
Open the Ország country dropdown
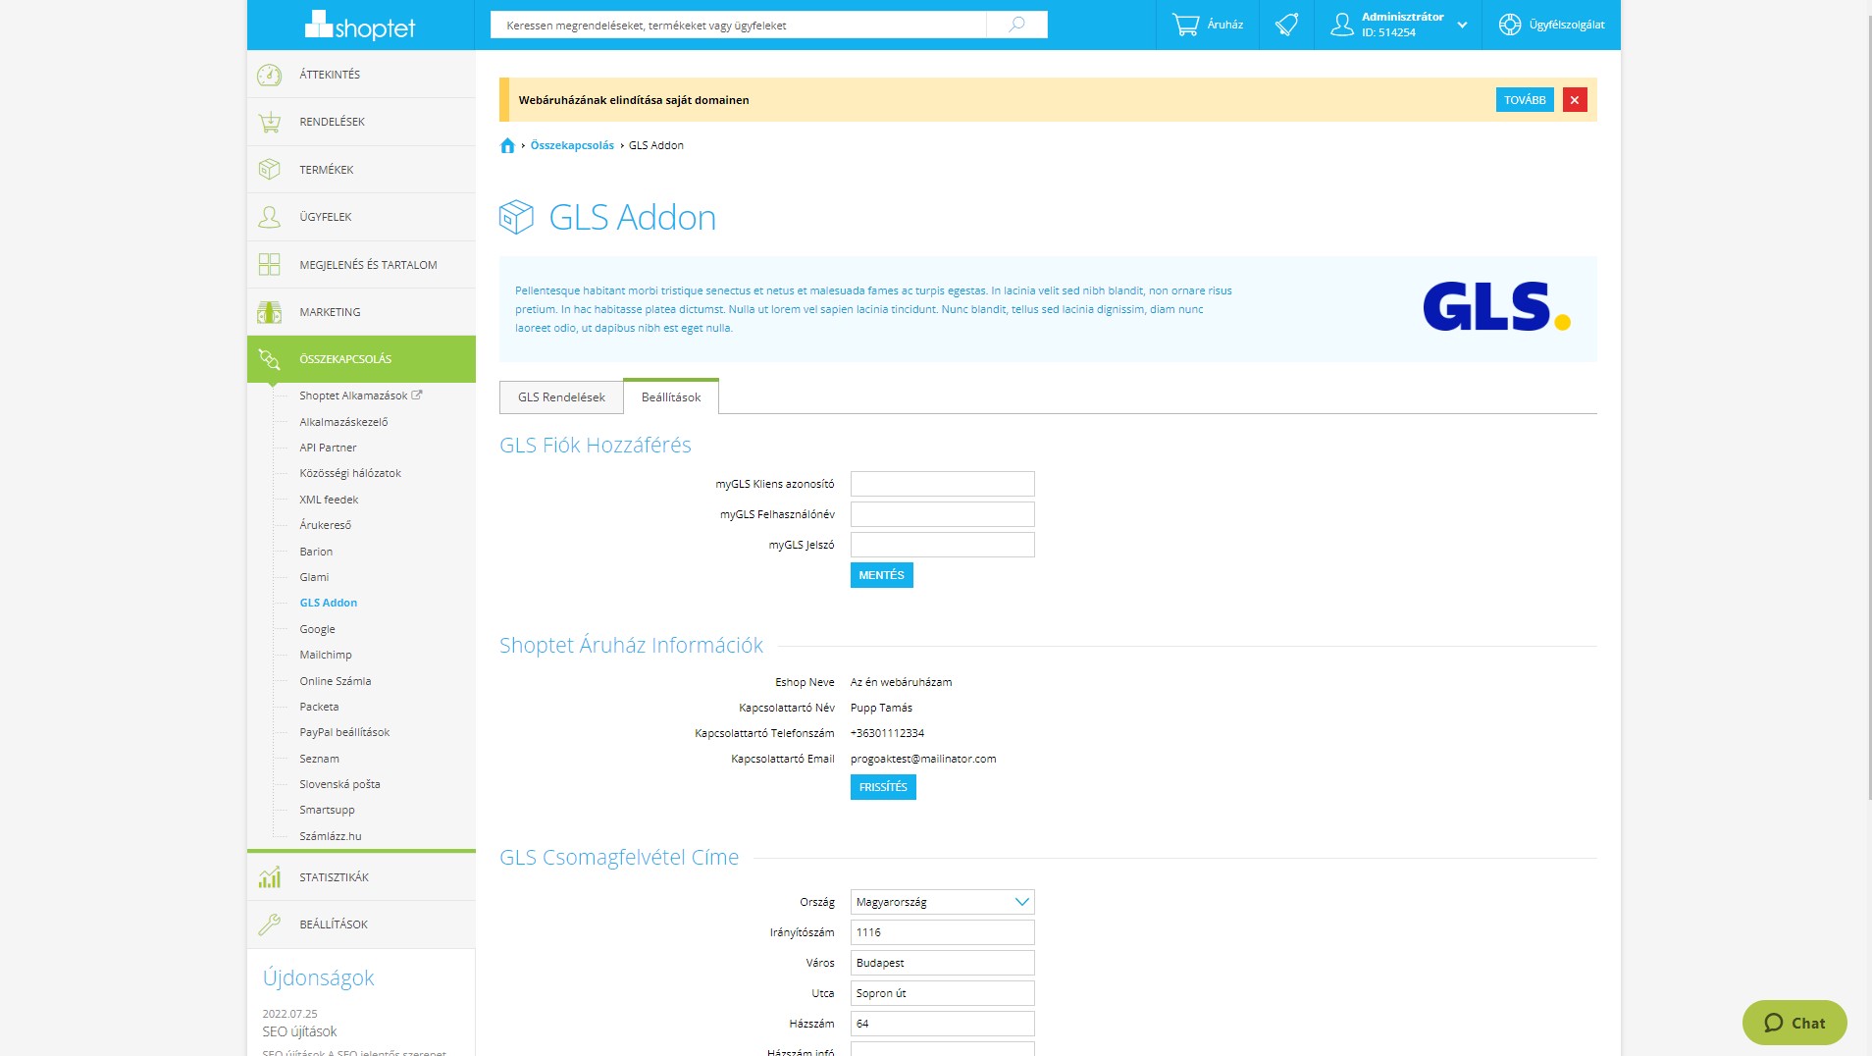[x=942, y=902]
